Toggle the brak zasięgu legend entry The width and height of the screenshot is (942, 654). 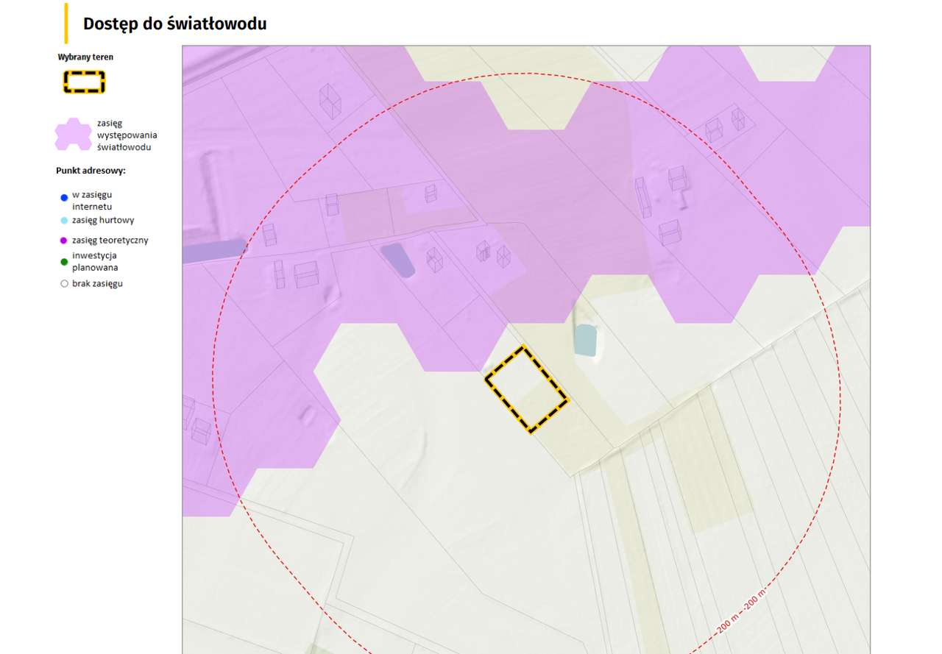(91, 282)
